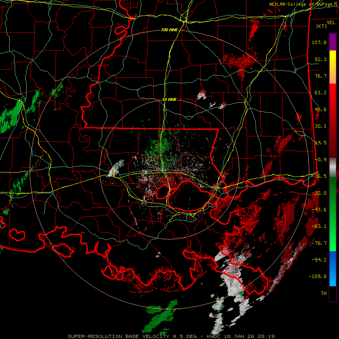This screenshot has height=339, width=339.
Task: Click the VEL legend title
Action: click(x=331, y=23)
